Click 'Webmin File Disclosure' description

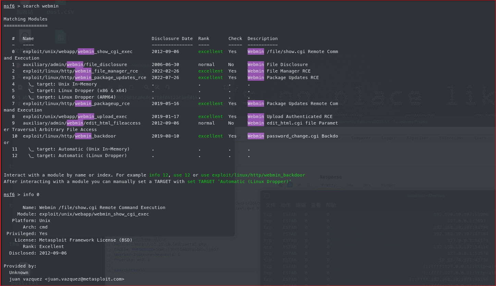[278, 64]
